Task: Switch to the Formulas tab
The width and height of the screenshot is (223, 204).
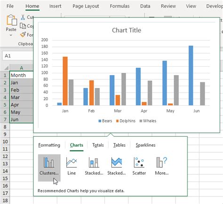Action: tap(119, 6)
